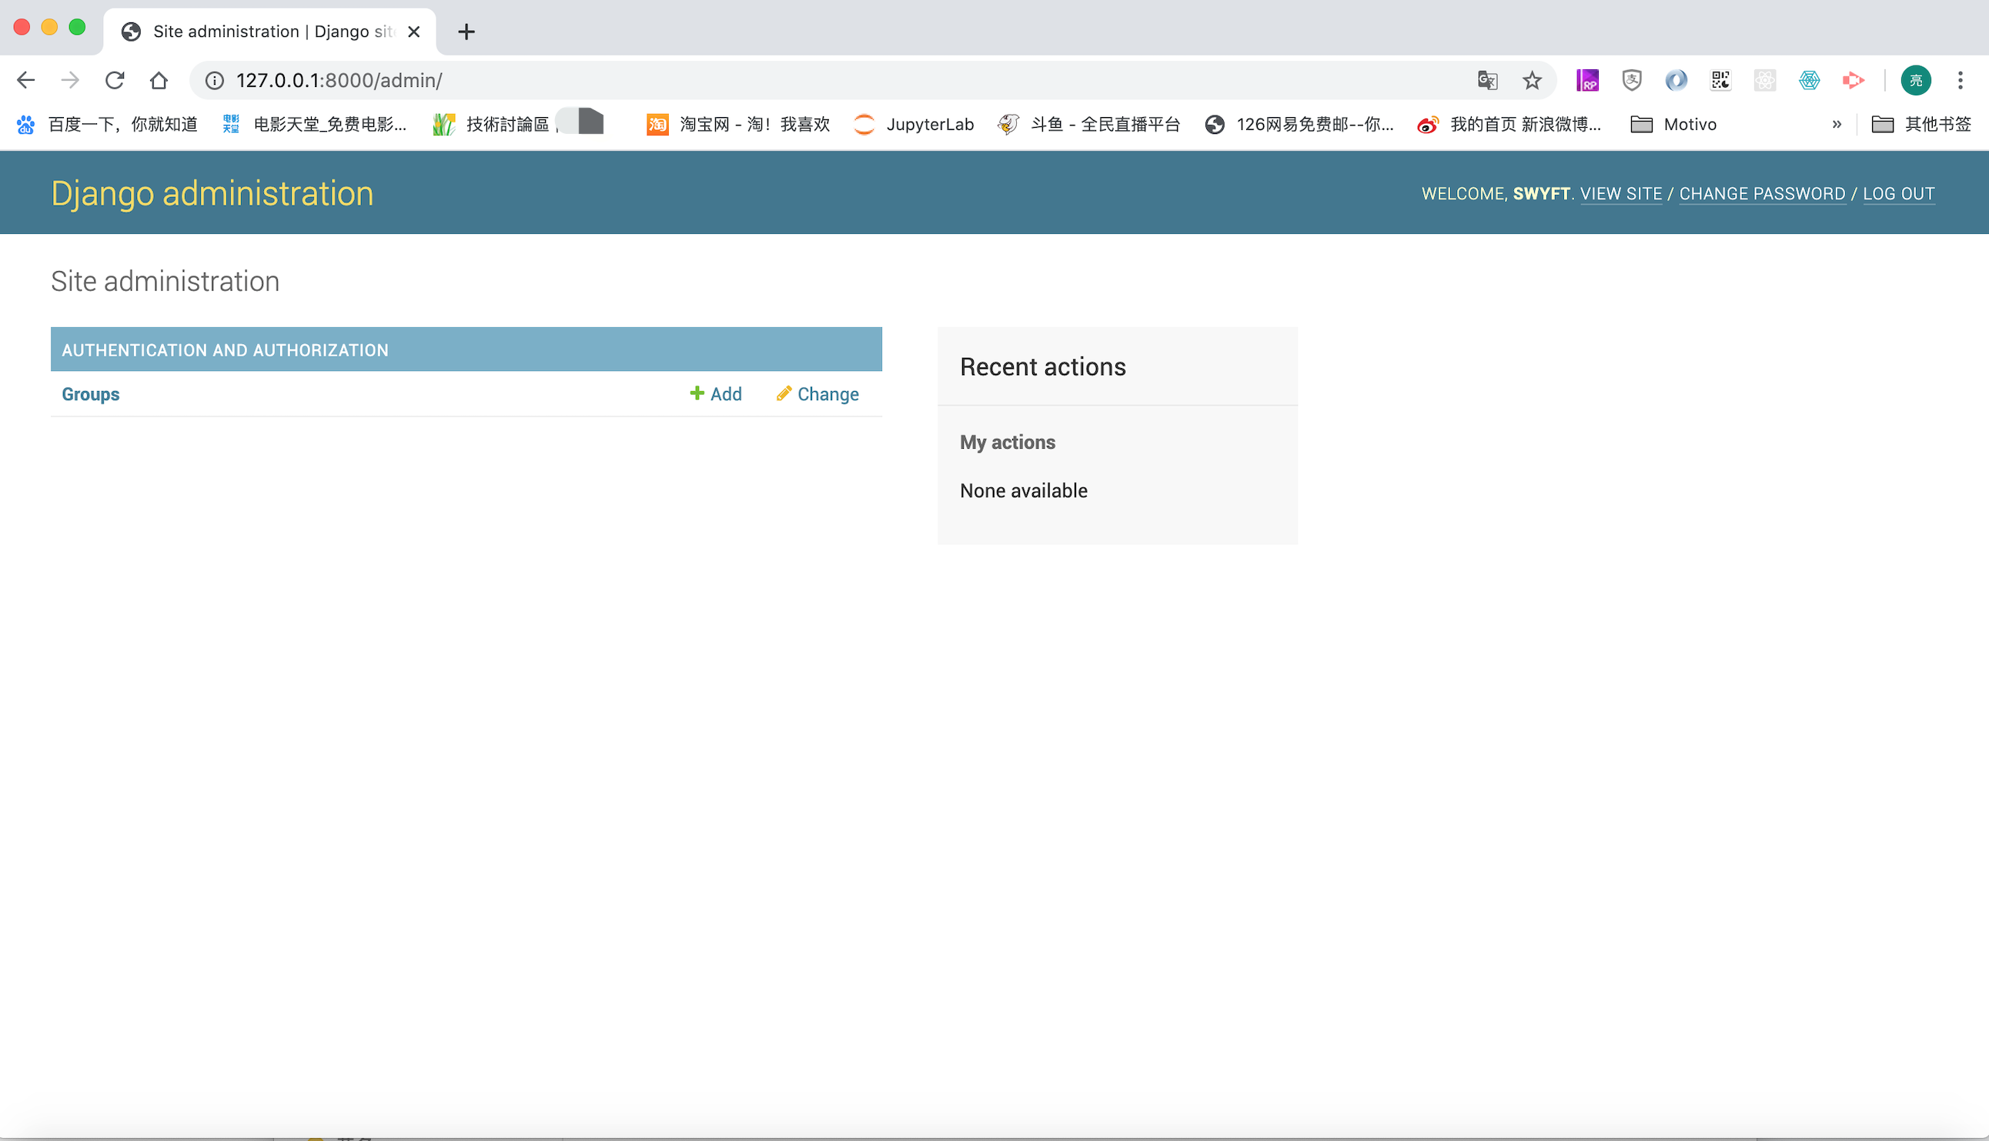
Task: Open the QR code extension icon
Action: tap(1720, 80)
